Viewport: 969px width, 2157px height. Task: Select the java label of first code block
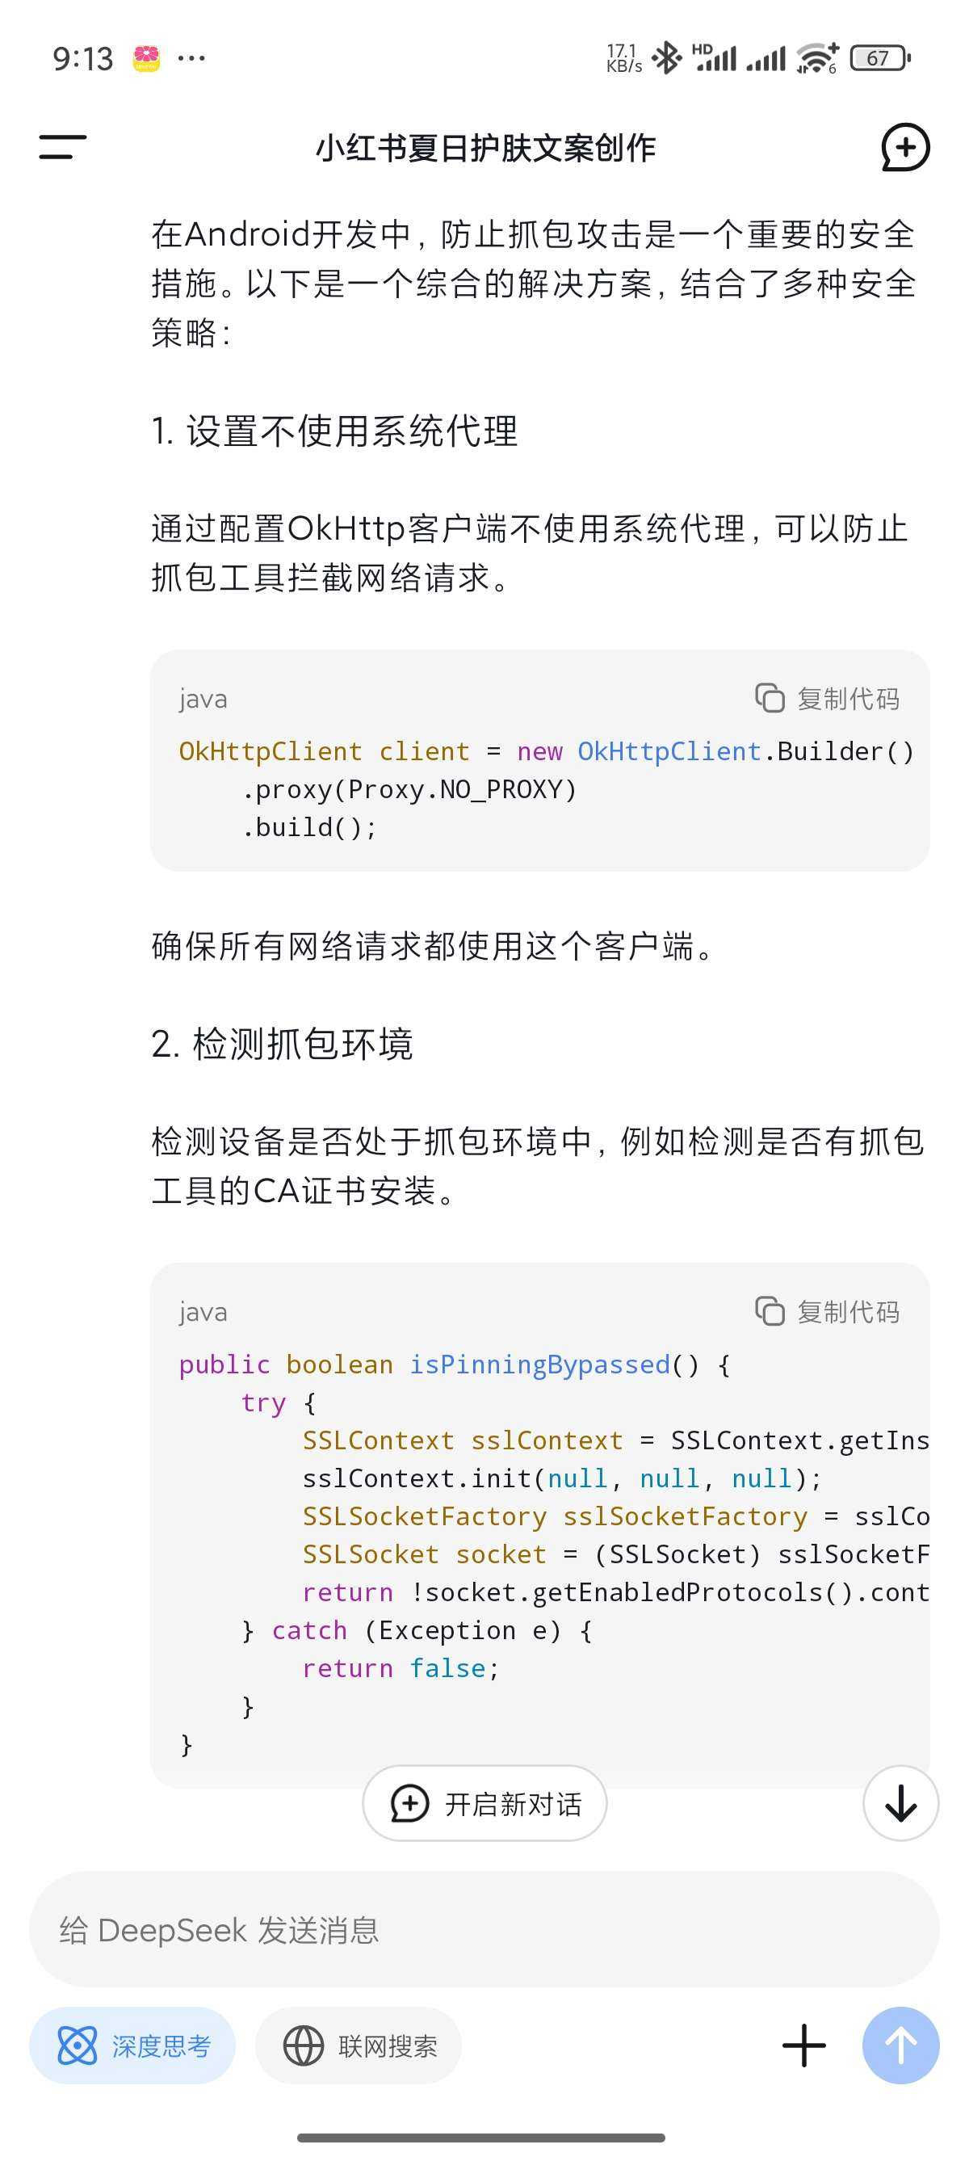click(x=203, y=698)
